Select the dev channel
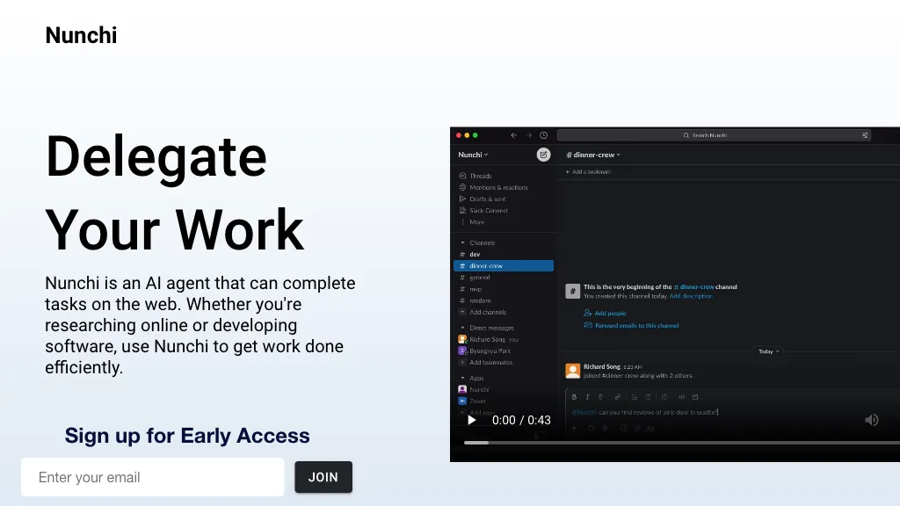 click(x=475, y=255)
